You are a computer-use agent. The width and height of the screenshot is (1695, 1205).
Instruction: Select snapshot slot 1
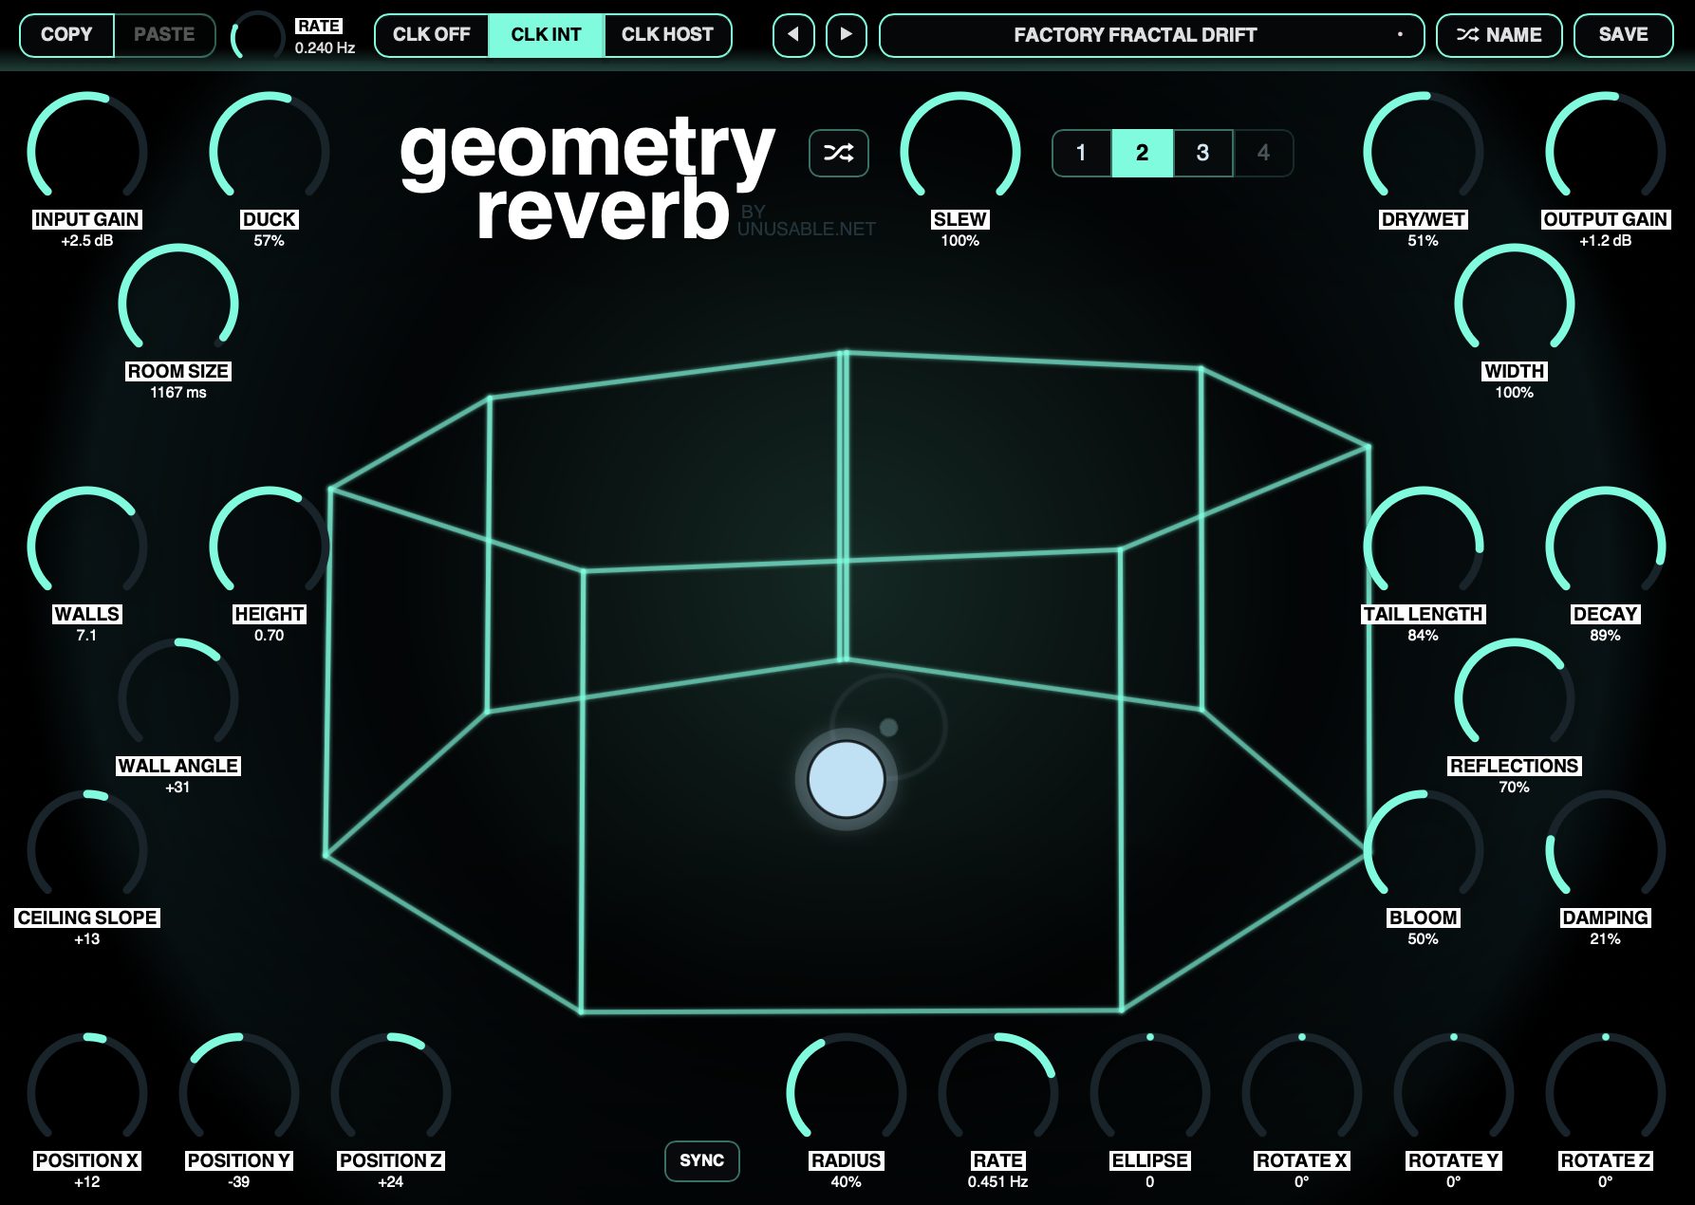pos(1081,153)
